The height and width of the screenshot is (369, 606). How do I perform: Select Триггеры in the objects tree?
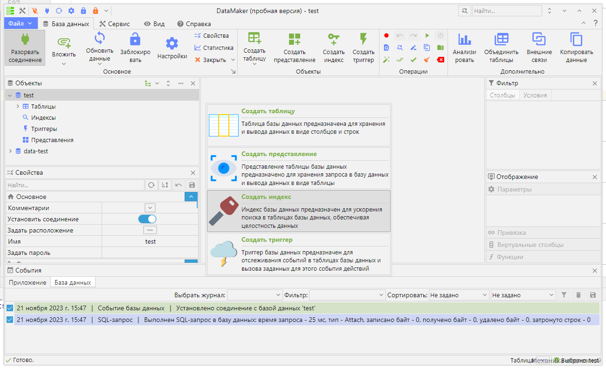pyautogui.click(x=44, y=129)
